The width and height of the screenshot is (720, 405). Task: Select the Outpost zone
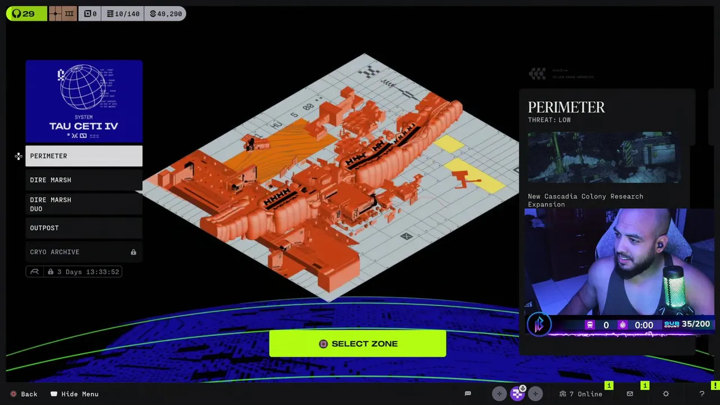point(84,228)
